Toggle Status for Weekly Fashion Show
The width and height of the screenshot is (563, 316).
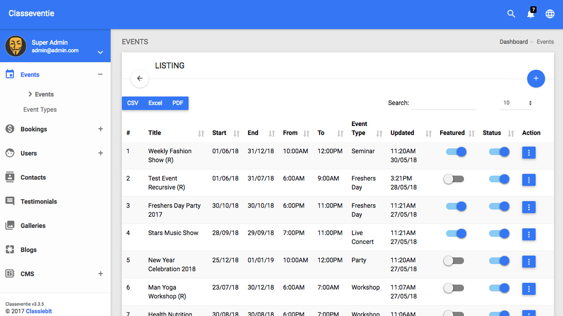pyautogui.click(x=499, y=152)
